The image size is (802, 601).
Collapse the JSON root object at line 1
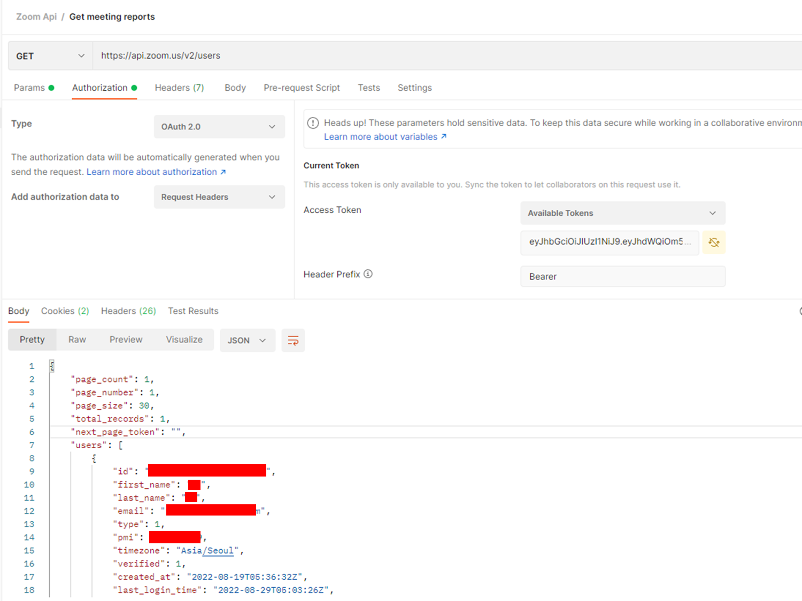[x=52, y=366]
